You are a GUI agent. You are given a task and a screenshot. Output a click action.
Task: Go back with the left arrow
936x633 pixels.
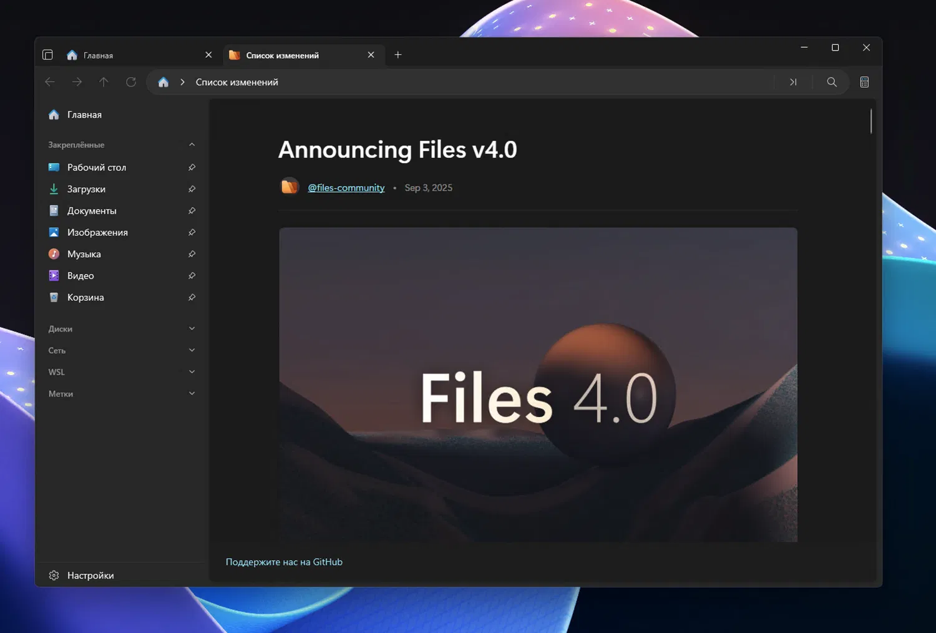pyautogui.click(x=50, y=82)
